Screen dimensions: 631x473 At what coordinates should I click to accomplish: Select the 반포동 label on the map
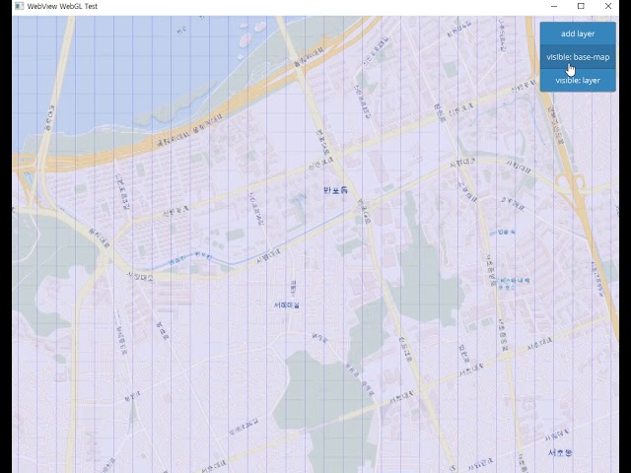335,190
